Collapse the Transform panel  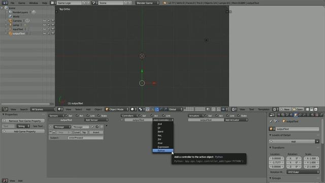(x=278, y=147)
